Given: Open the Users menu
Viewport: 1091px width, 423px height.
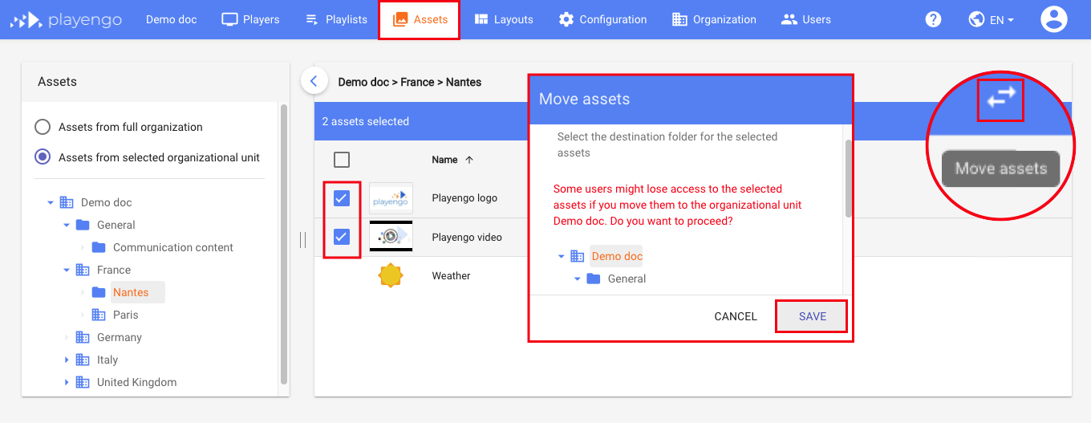Looking at the screenshot, I should click(x=805, y=19).
